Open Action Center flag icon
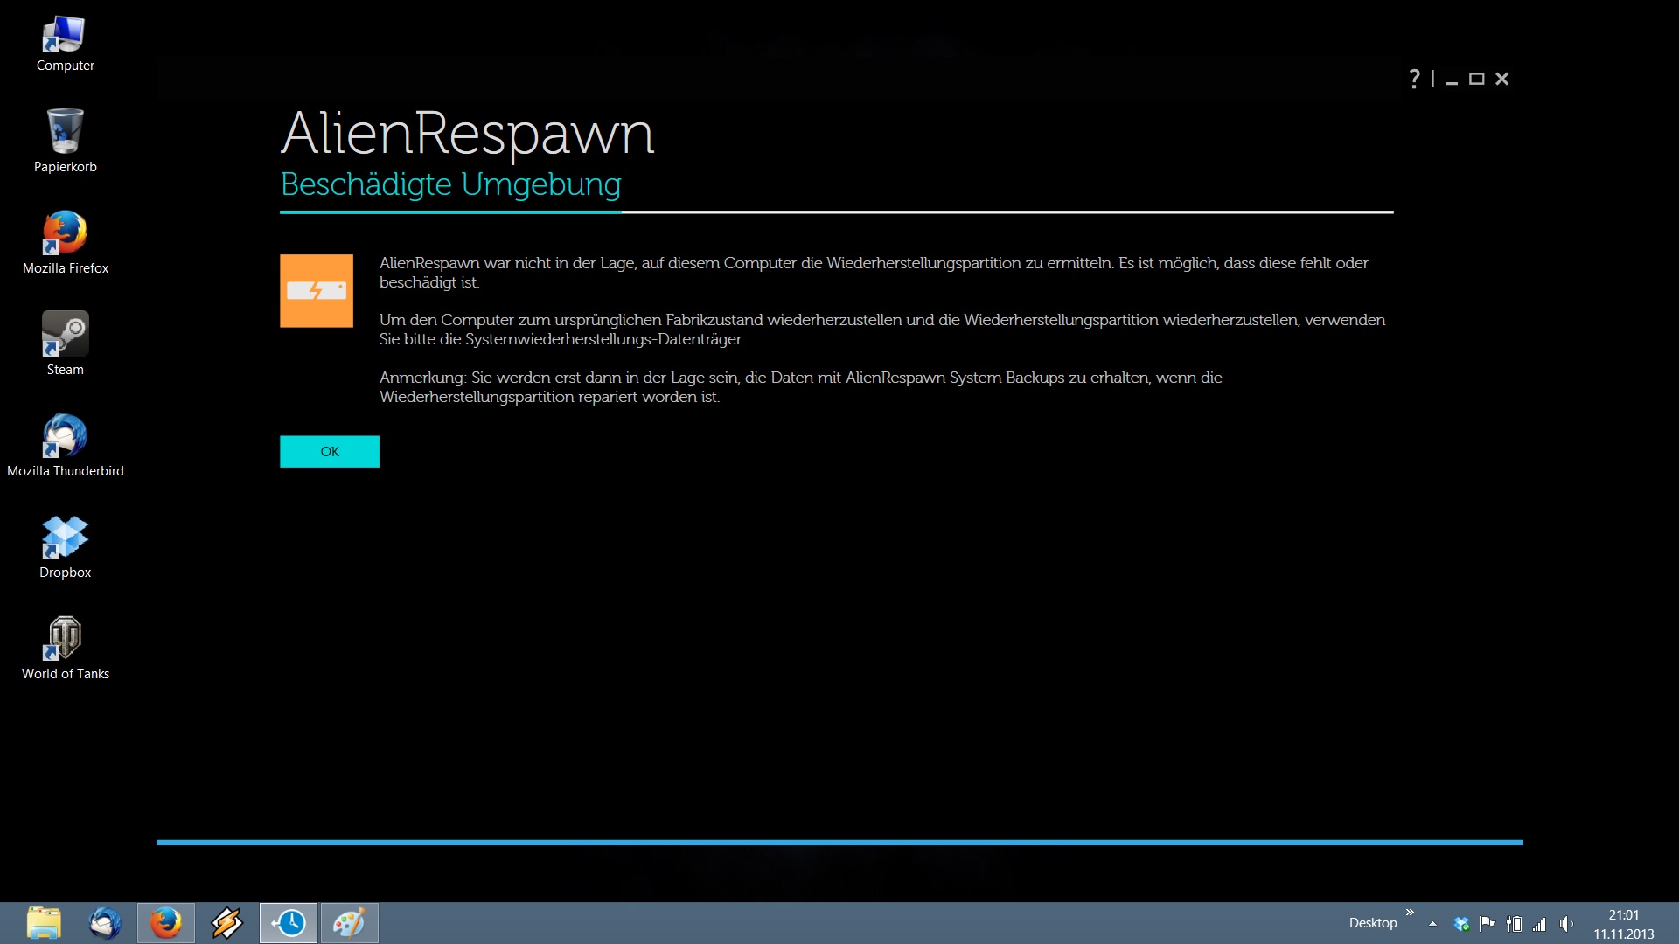The width and height of the screenshot is (1679, 944). pos(1487,923)
